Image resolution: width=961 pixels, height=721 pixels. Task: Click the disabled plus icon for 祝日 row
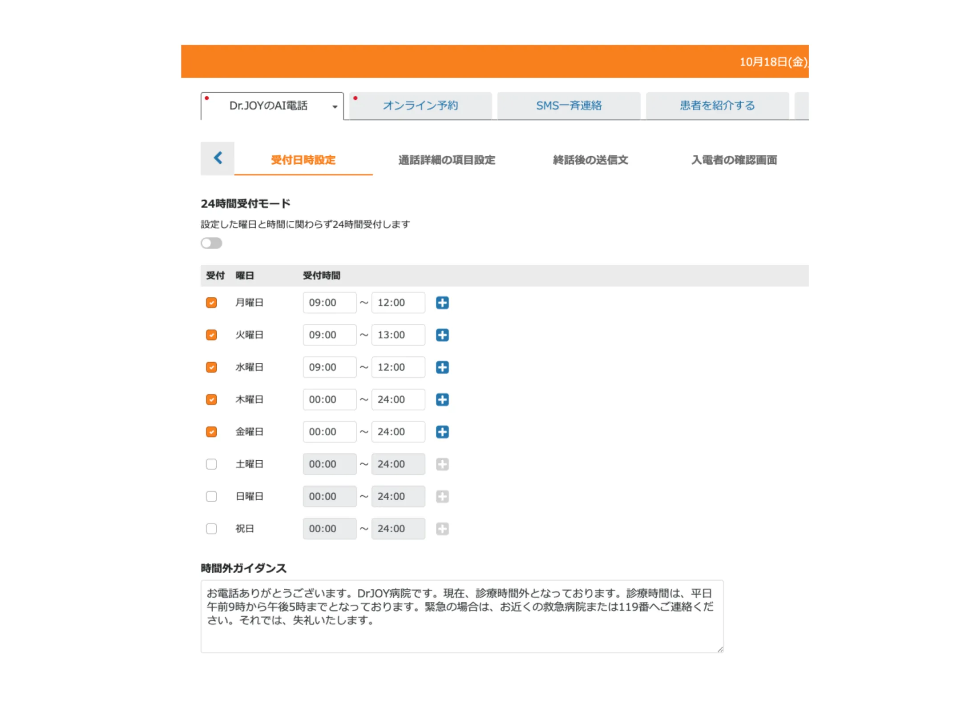(x=442, y=529)
